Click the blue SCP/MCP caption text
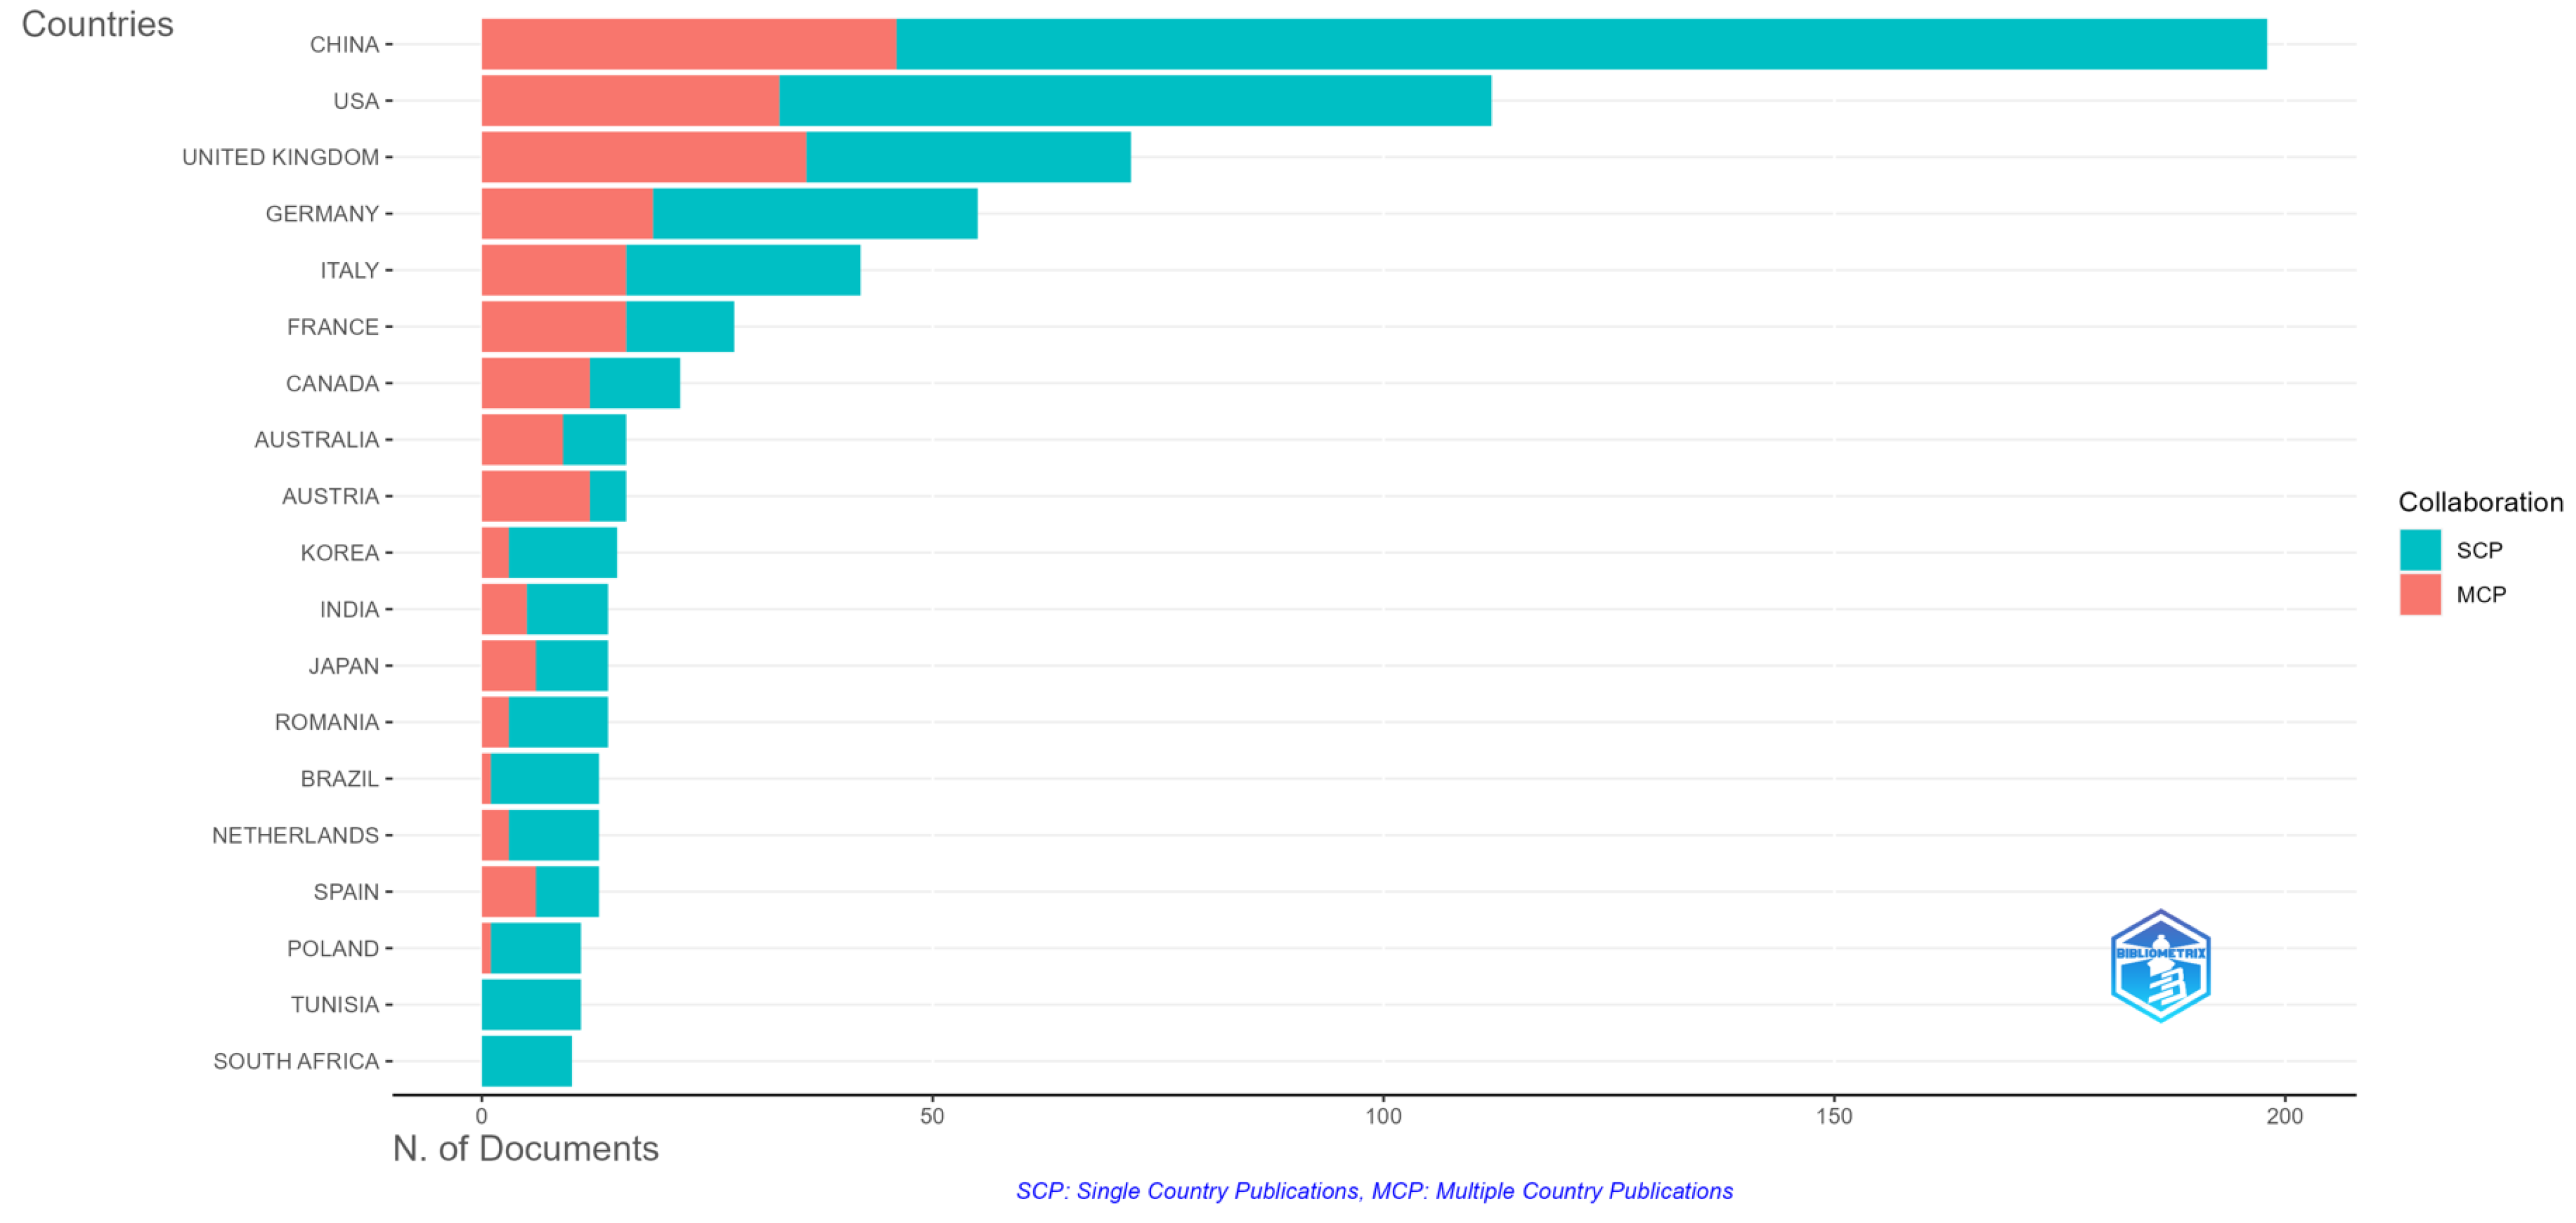 point(1374,1191)
